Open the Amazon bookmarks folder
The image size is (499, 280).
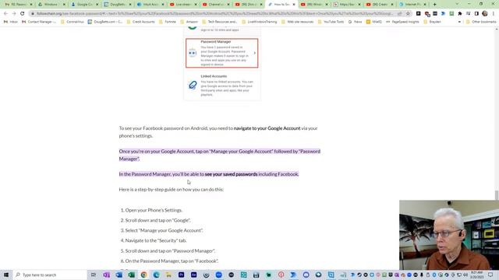pos(189,22)
